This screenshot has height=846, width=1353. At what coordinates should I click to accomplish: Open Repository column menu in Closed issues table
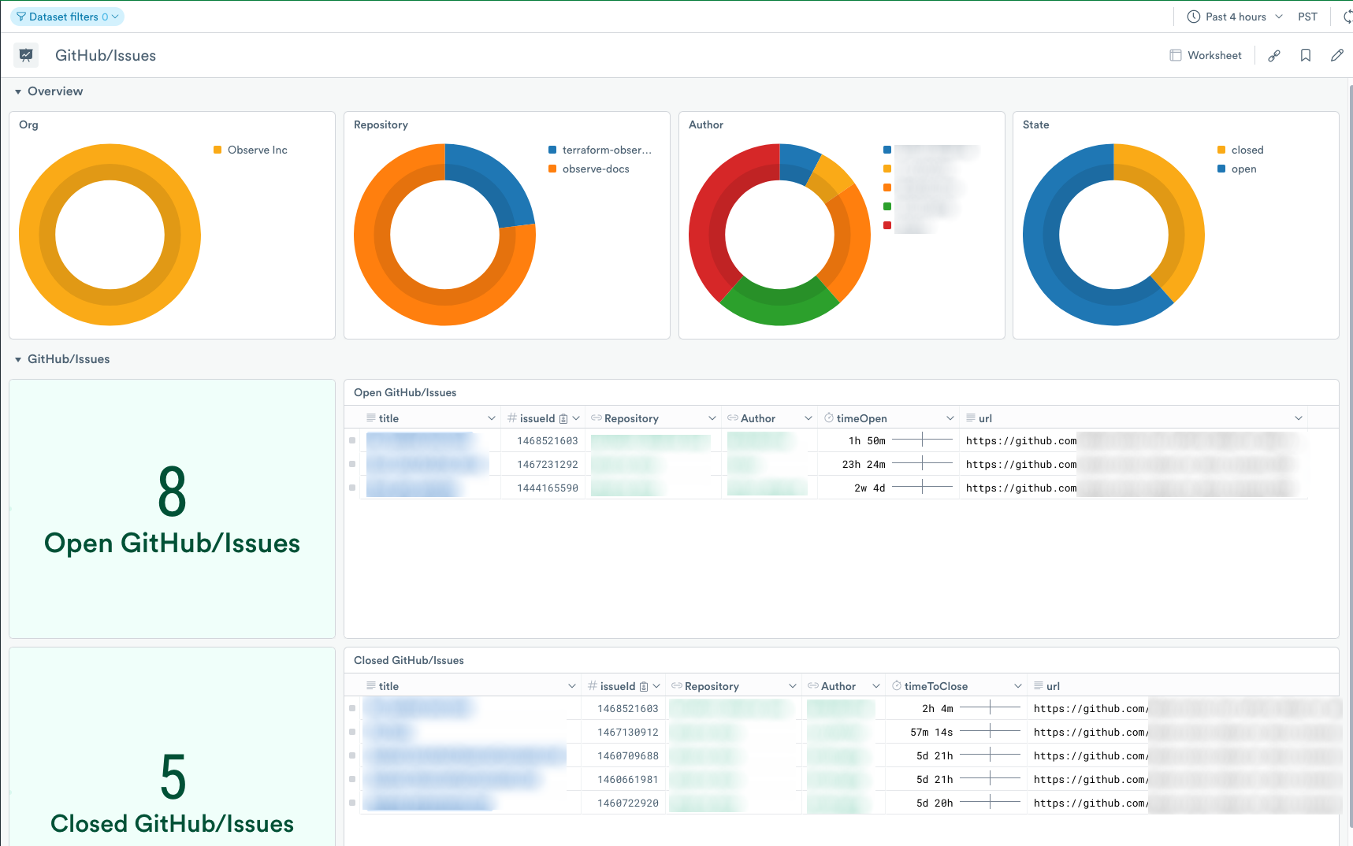pos(793,686)
